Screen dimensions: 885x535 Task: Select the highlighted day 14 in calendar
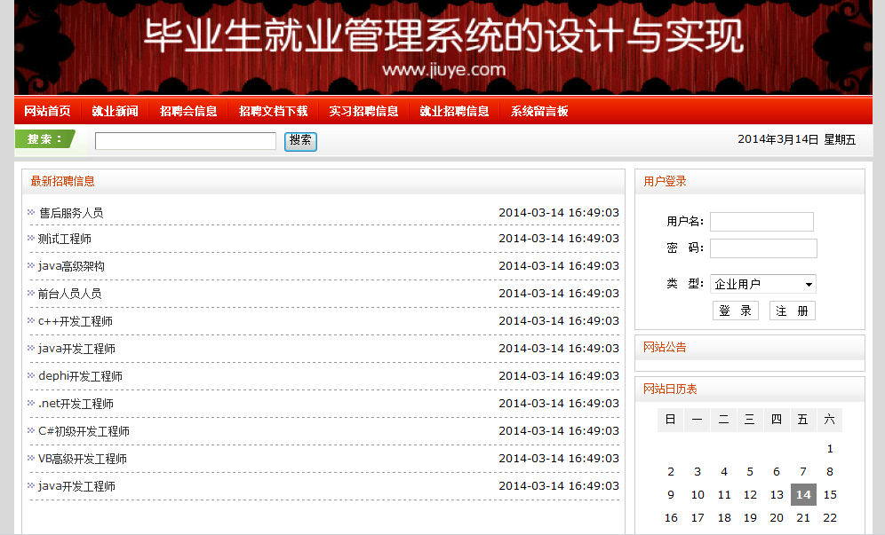[803, 495]
